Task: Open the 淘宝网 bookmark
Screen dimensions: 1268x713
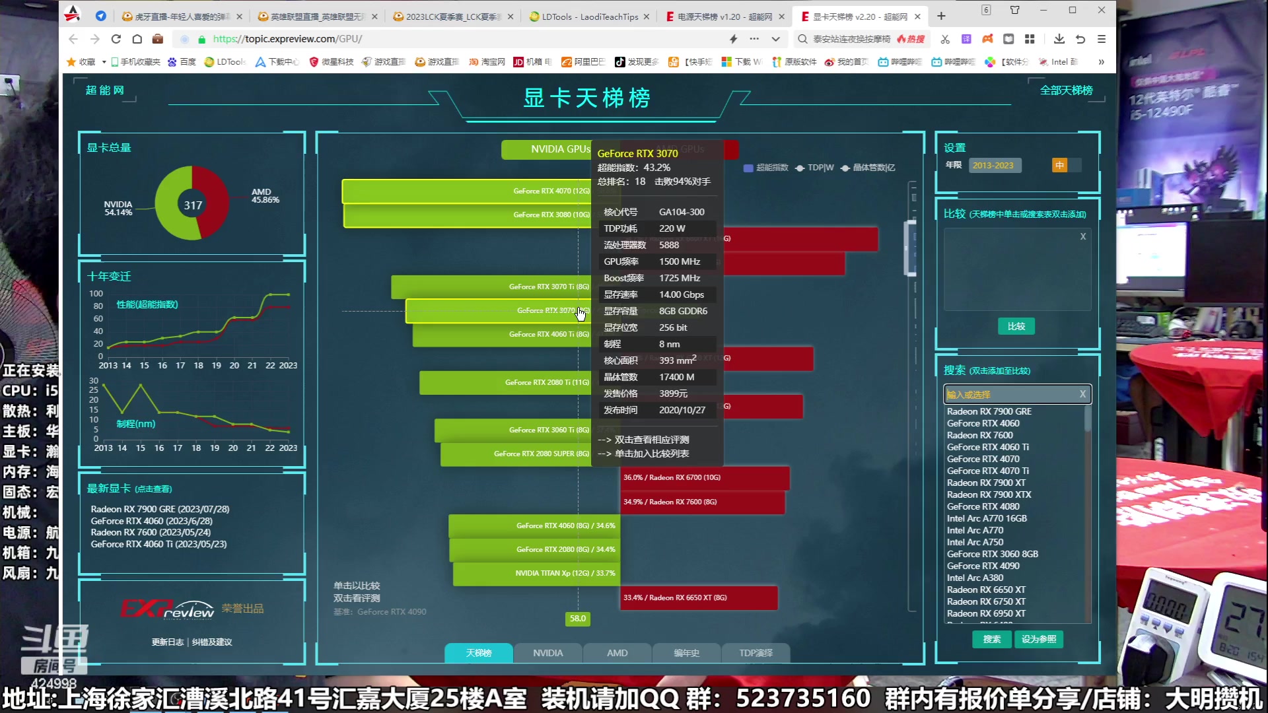Action: coord(487,61)
